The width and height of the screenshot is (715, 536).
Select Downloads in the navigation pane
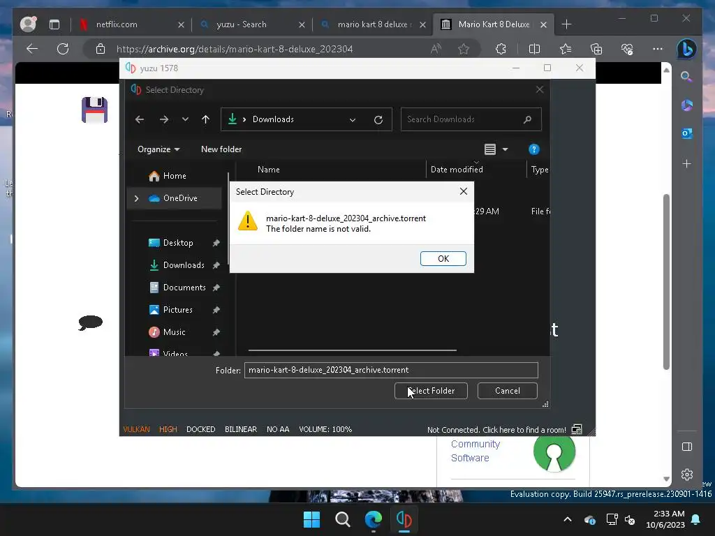tap(184, 265)
